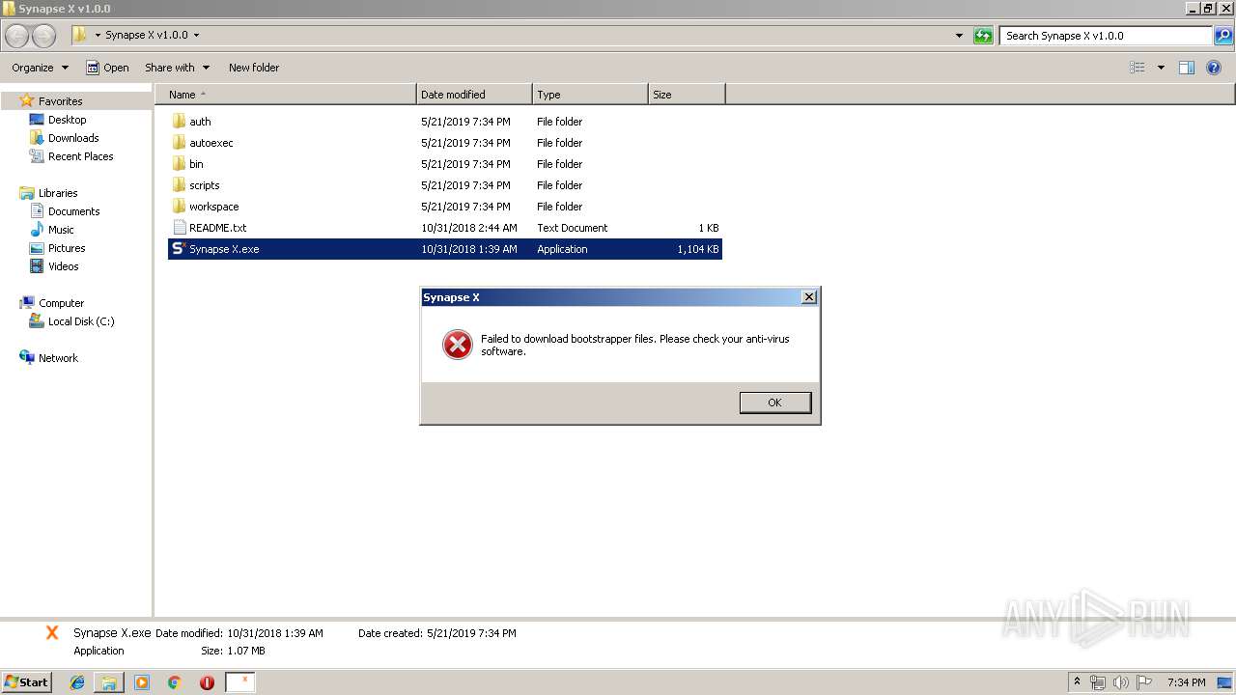Click the search magnifier icon
Viewport: 1236px width, 695px height.
click(1223, 36)
